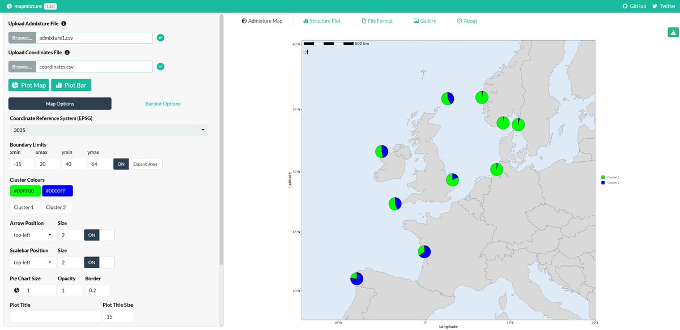Click the Cluster 2 name field
Image resolution: width=680 pixels, height=330 pixels.
(57, 207)
